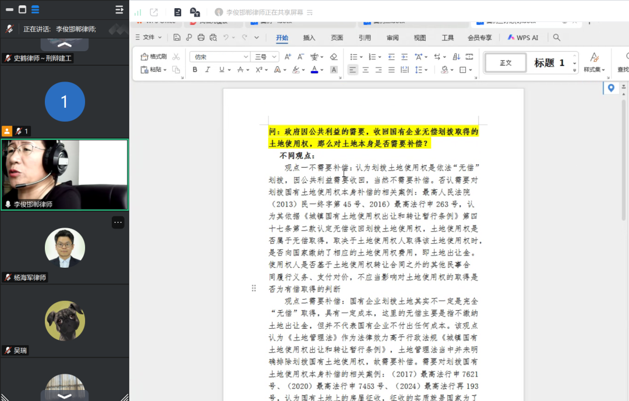Viewport: 629px width, 401px height.
Task: Click the Sort A-Z icon
Action: point(457,56)
